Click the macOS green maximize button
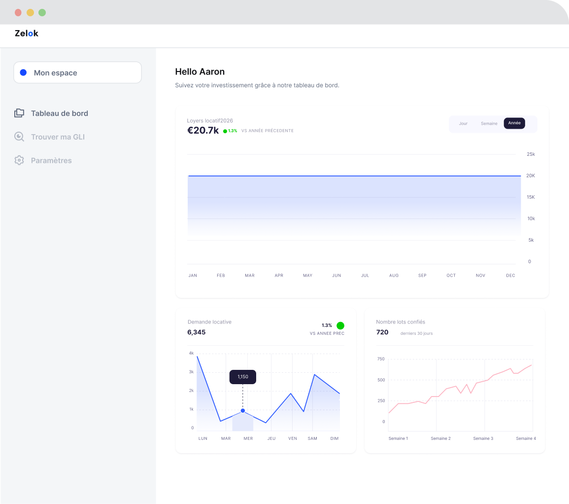 (x=42, y=12)
